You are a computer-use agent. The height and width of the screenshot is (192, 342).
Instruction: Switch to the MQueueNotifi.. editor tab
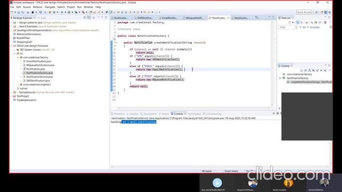click(x=194, y=18)
